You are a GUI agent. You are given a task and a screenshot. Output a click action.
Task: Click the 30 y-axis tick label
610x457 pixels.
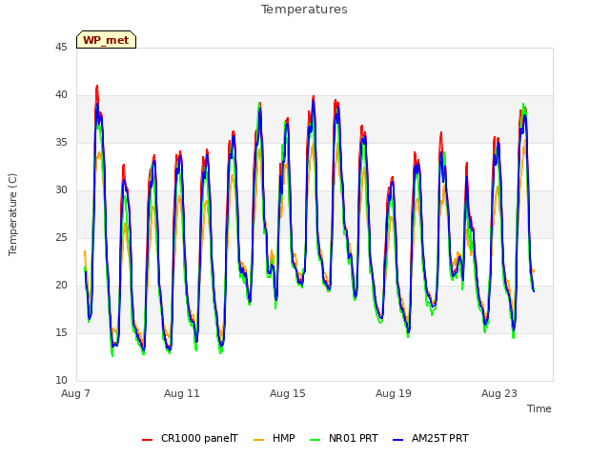click(x=61, y=190)
